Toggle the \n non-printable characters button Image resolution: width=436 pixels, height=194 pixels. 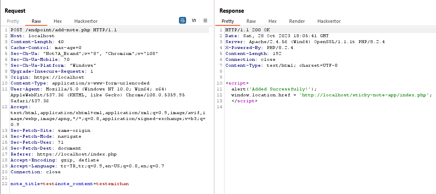tap(194, 21)
